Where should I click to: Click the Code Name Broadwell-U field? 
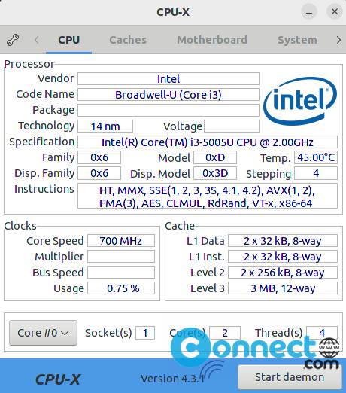tap(168, 95)
